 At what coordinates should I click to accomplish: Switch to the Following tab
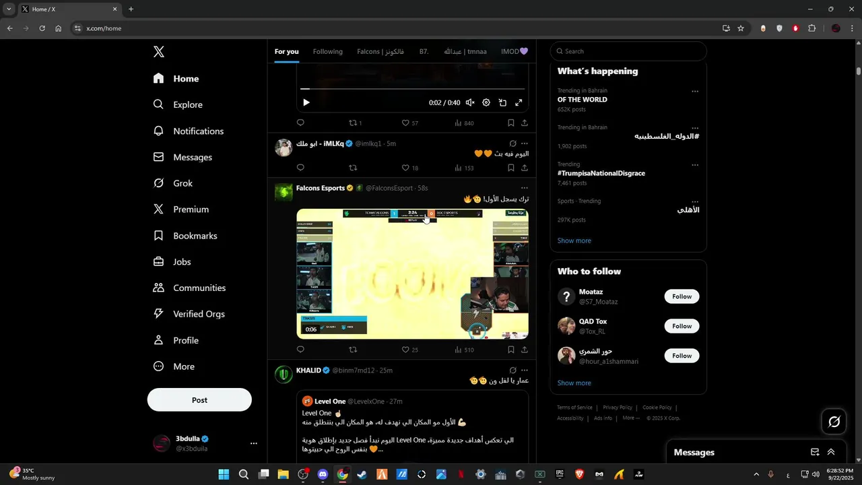click(328, 52)
